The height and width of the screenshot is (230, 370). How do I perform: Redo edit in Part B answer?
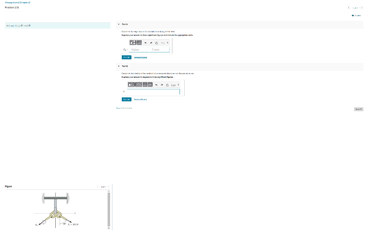(x=162, y=85)
